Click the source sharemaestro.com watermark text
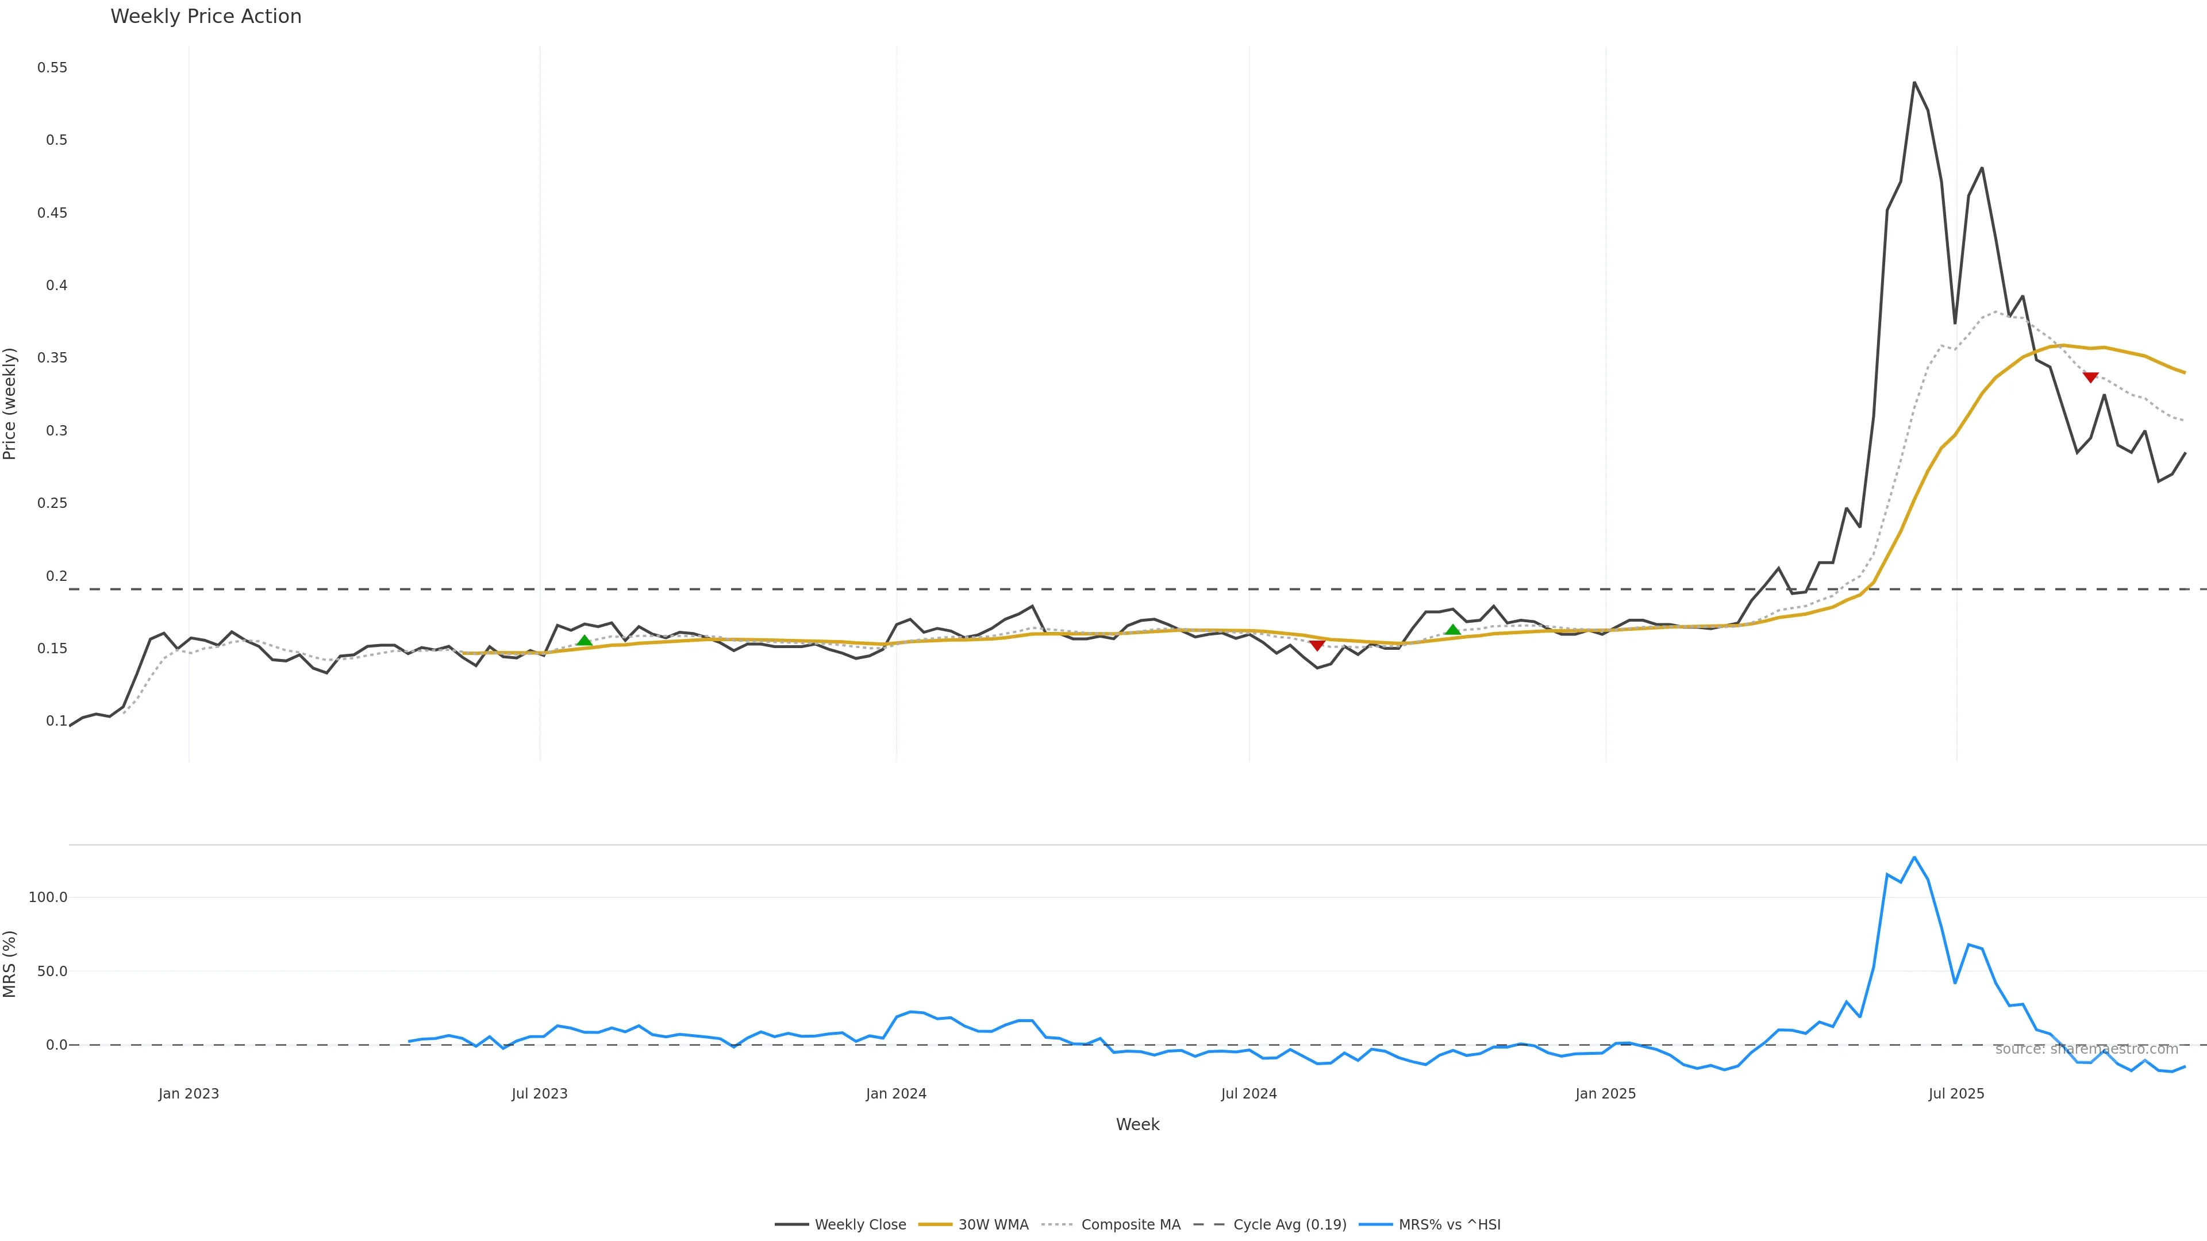 tap(2086, 1049)
